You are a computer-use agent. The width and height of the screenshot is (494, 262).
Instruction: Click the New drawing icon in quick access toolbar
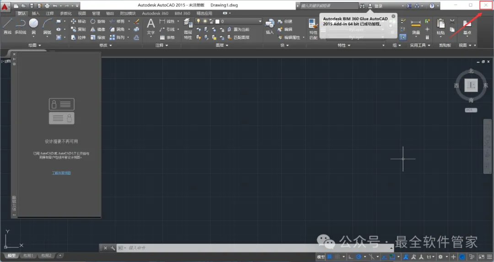coord(16,5)
